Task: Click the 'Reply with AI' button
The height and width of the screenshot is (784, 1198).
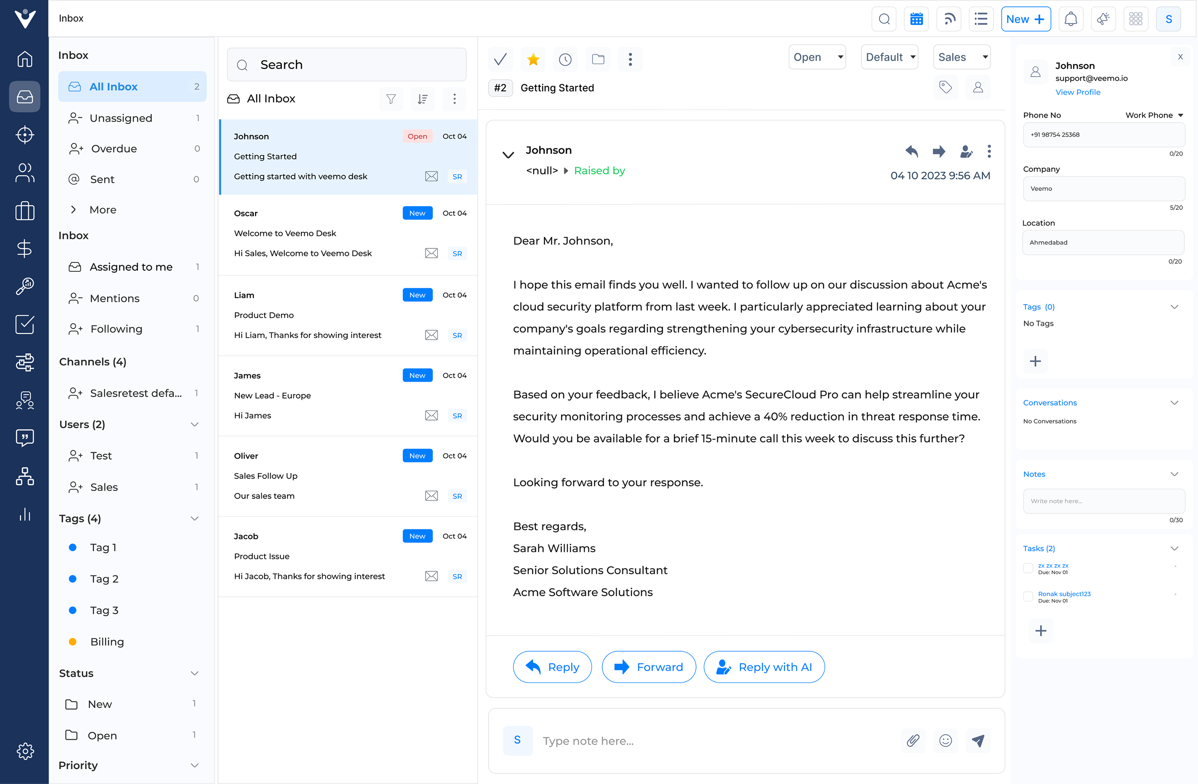Action: 764,667
